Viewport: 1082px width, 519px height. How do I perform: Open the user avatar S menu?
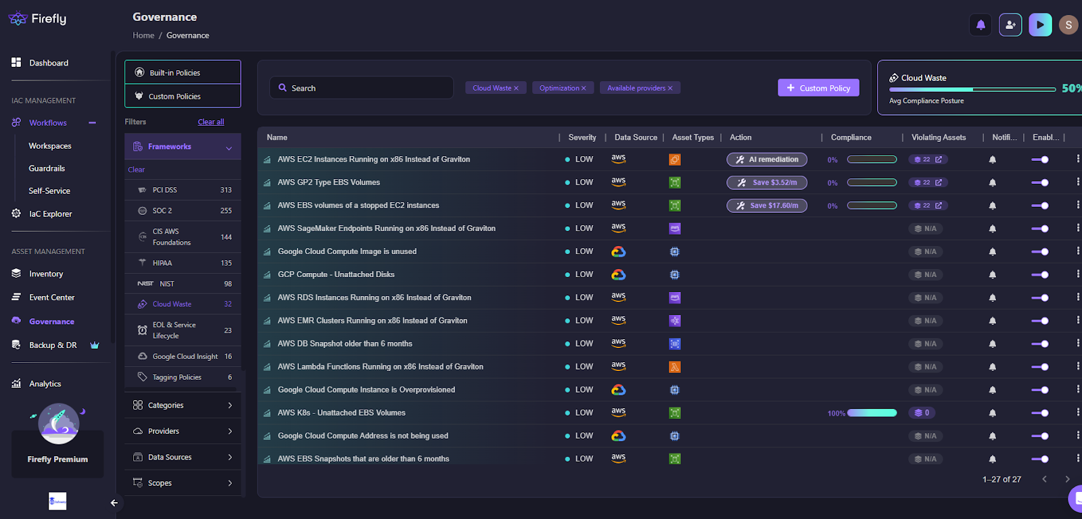1068,25
